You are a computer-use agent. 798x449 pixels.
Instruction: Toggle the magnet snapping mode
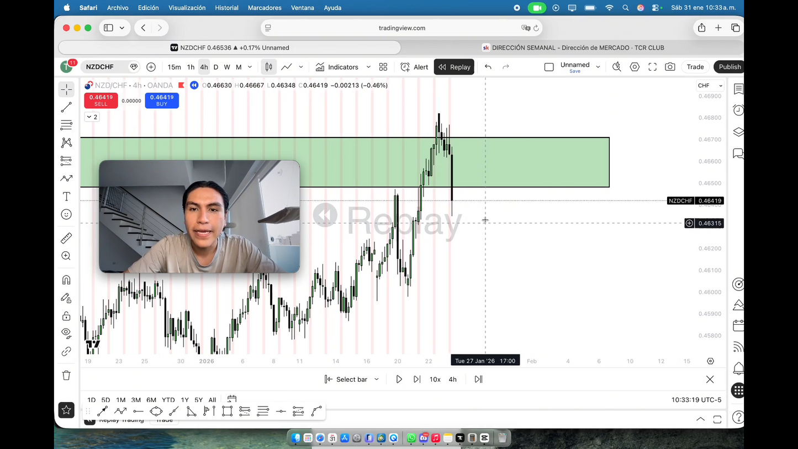click(66, 279)
